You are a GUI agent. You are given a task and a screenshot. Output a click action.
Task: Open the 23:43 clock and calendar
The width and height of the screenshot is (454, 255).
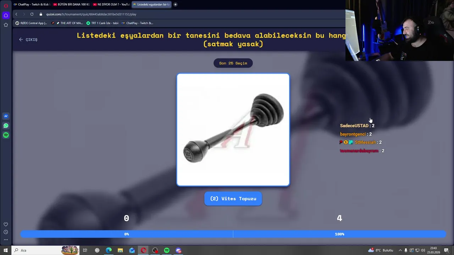pyautogui.click(x=433, y=250)
